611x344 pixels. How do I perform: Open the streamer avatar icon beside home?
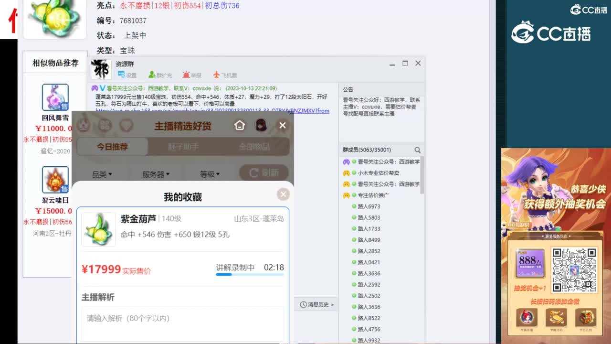click(261, 125)
